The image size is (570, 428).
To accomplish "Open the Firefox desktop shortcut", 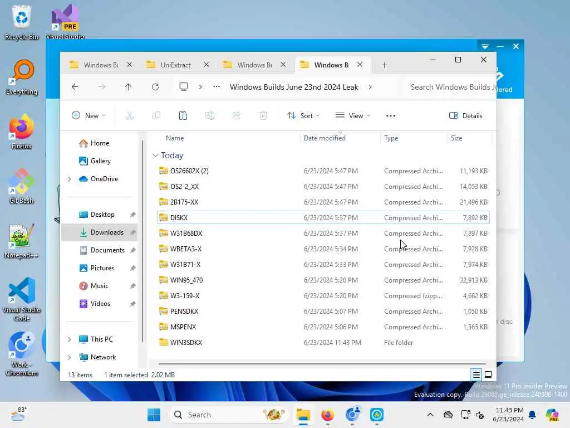I will (x=22, y=132).
